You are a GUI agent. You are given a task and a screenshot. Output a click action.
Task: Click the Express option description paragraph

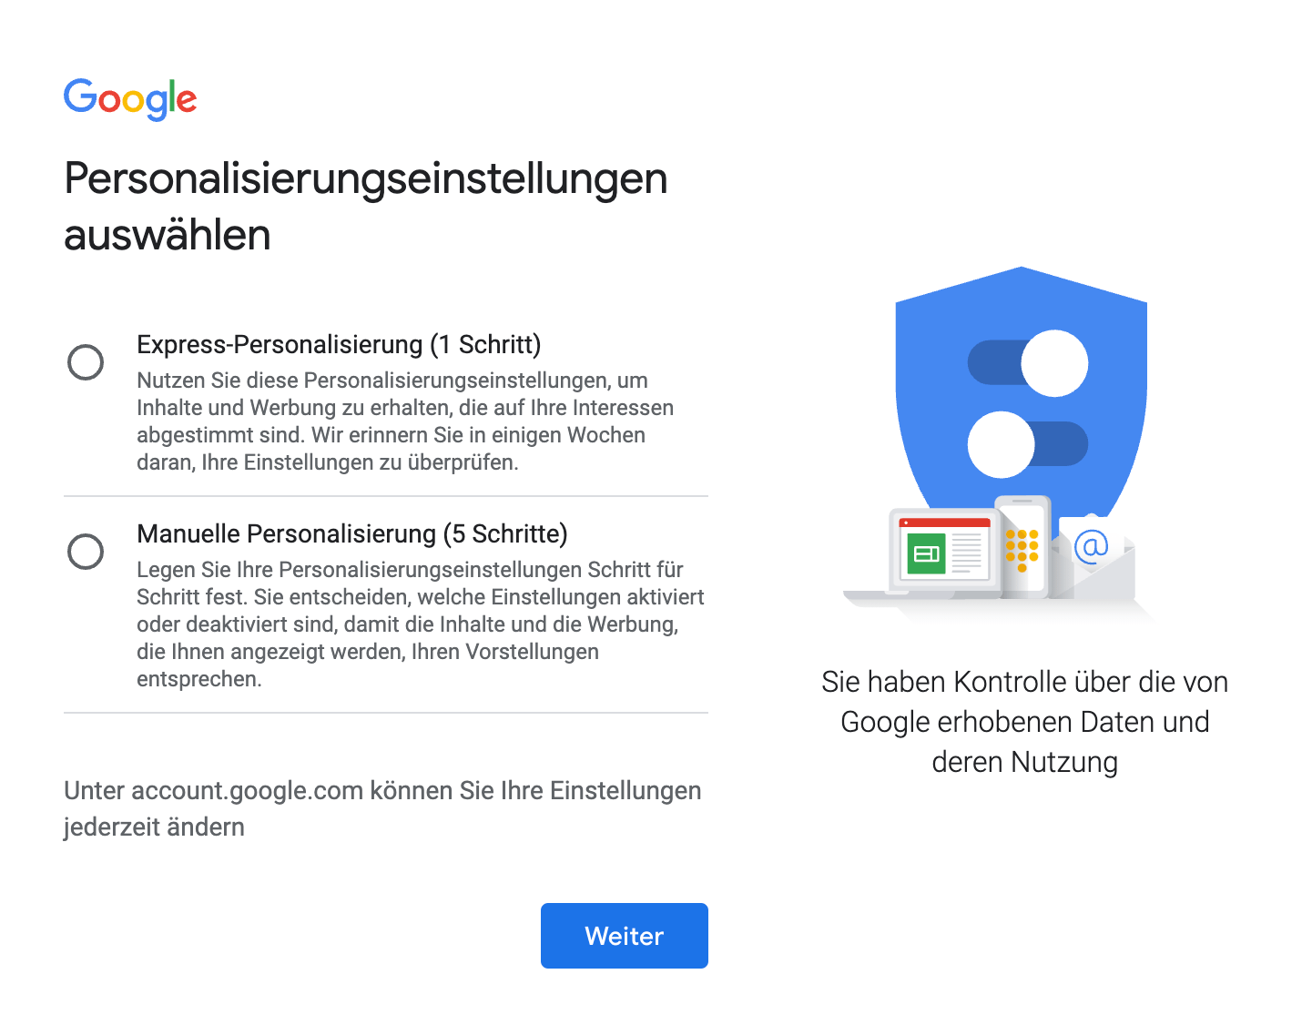(405, 421)
